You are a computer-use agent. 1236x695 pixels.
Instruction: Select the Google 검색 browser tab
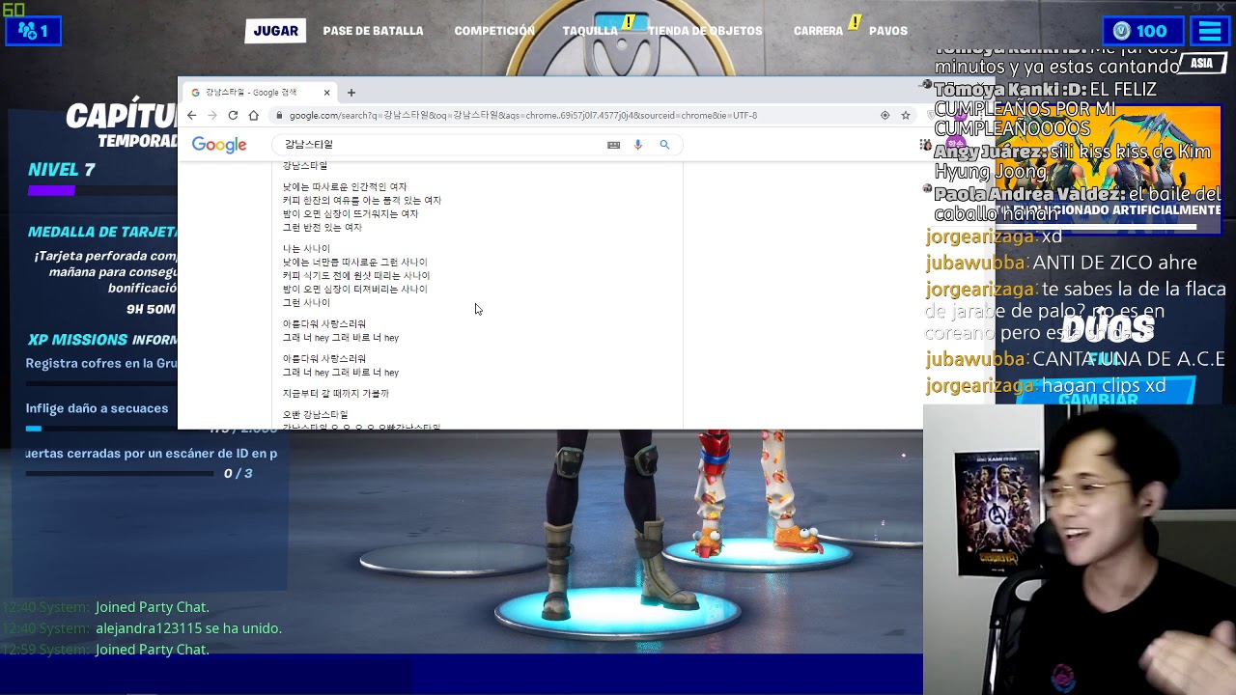259,93
